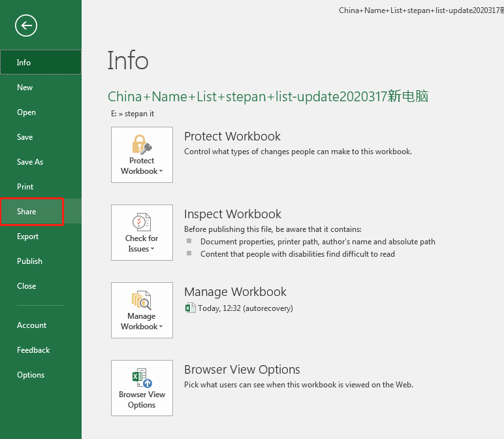This screenshot has height=439, width=504.
Task: Open Excel Options
Action: tap(41, 375)
